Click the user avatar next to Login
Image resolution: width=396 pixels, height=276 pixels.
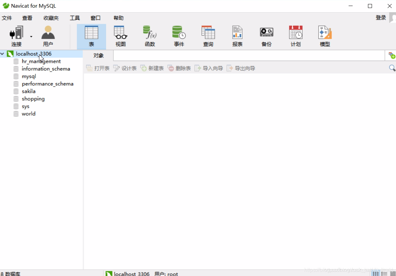pos(393,18)
